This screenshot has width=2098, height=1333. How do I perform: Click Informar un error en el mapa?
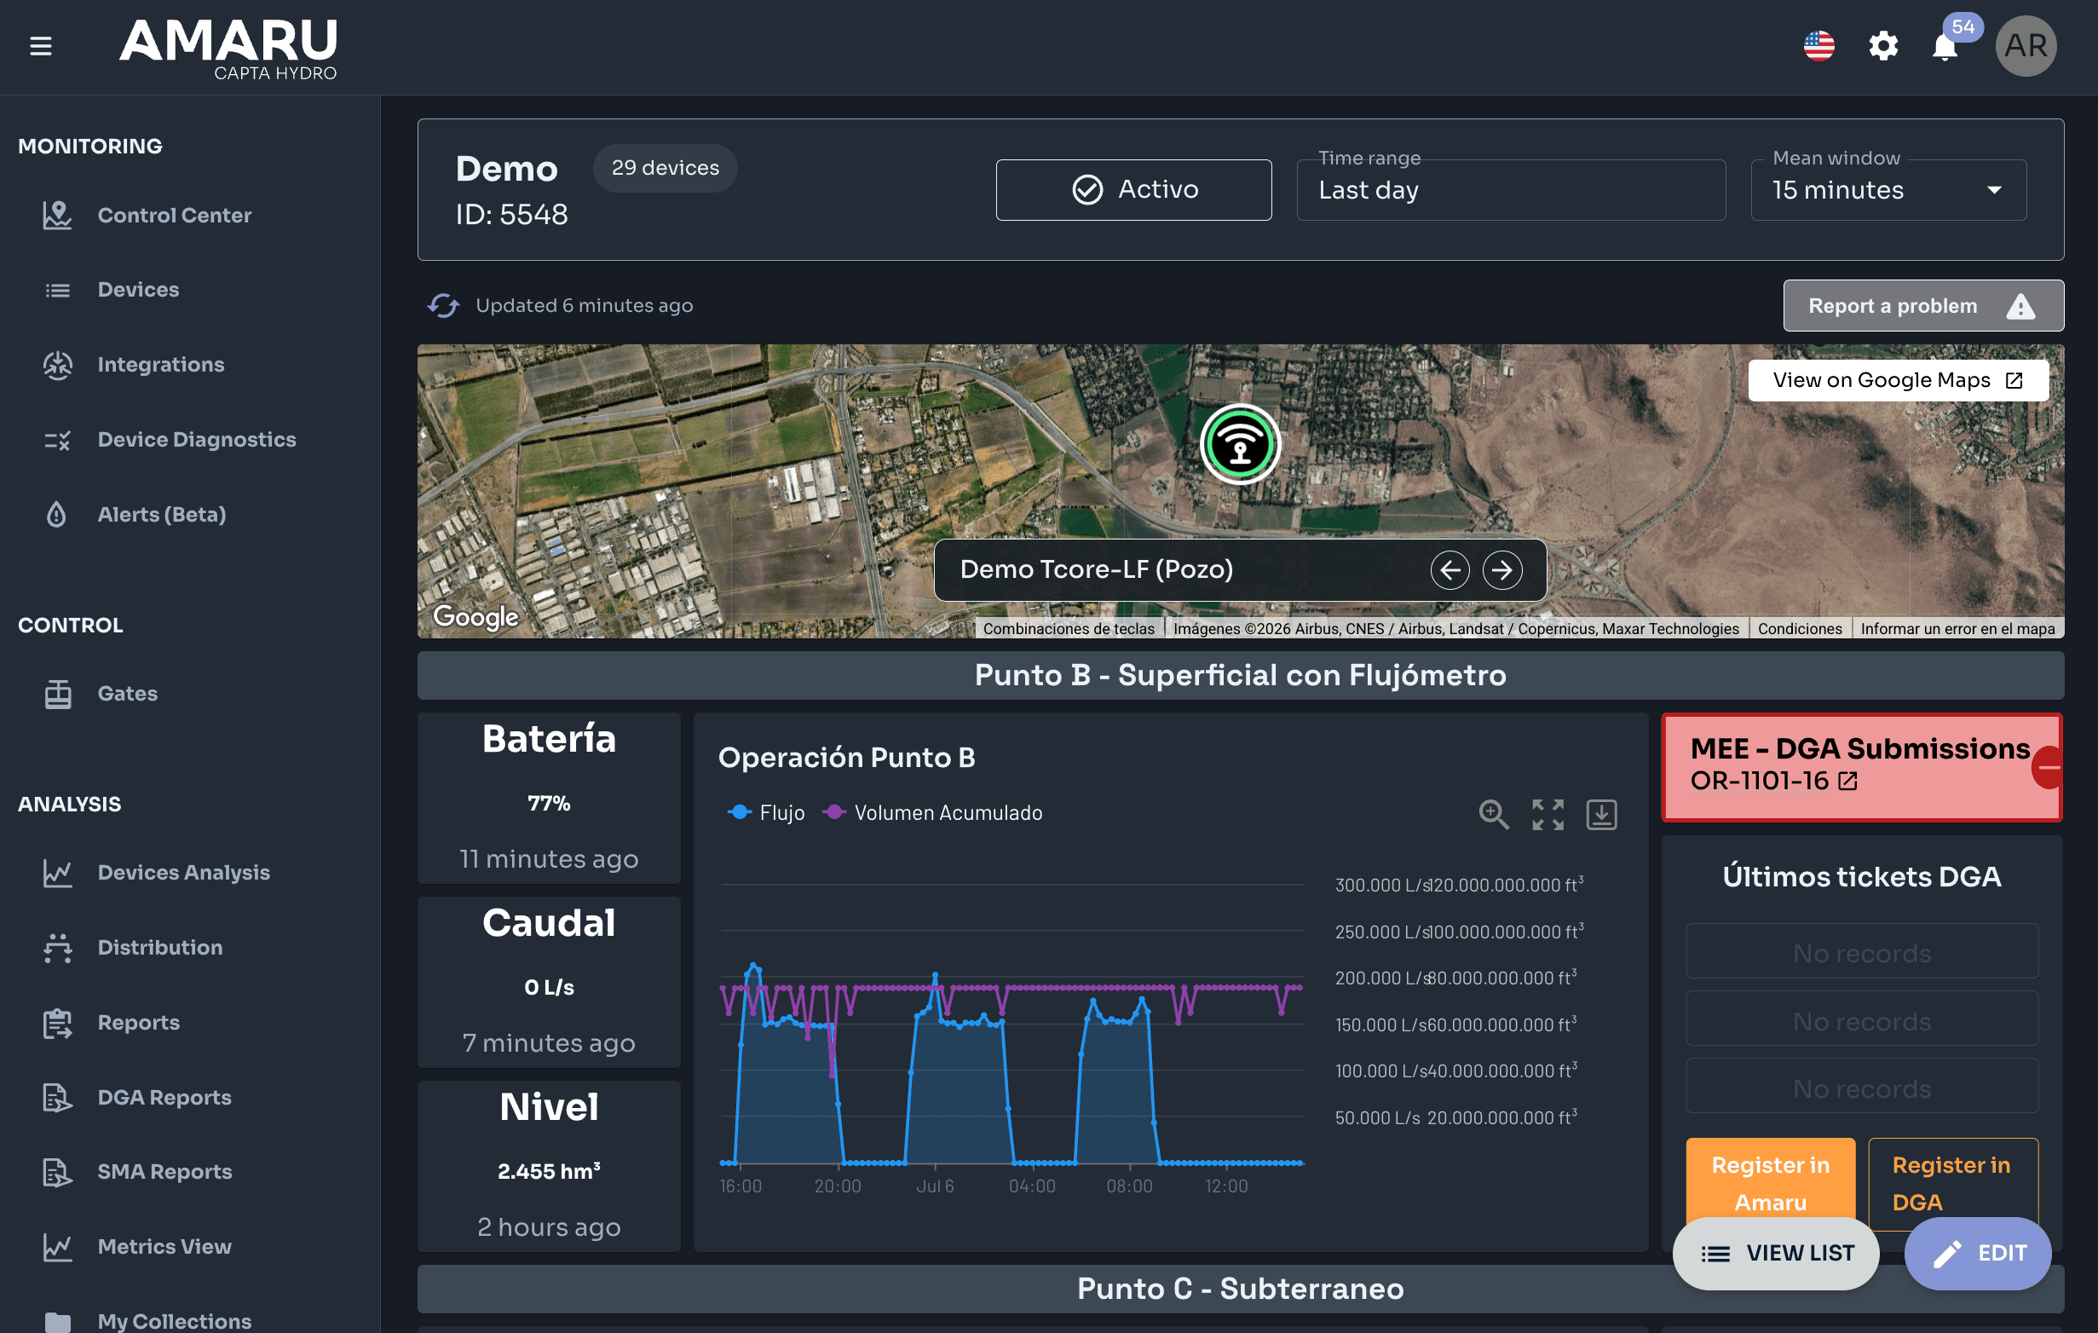click(x=1957, y=629)
